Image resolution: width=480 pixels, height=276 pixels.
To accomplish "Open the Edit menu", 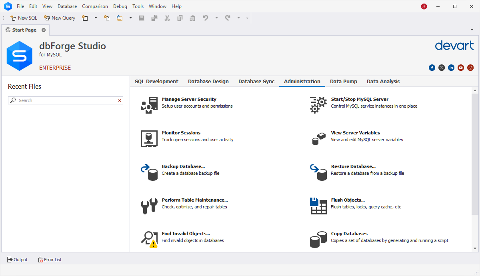I will click(33, 6).
